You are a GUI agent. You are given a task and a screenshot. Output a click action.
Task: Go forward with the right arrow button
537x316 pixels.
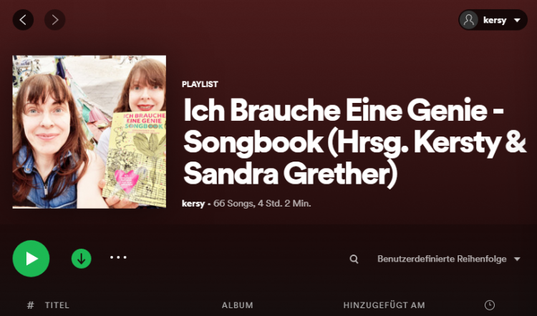[x=55, y=20]
